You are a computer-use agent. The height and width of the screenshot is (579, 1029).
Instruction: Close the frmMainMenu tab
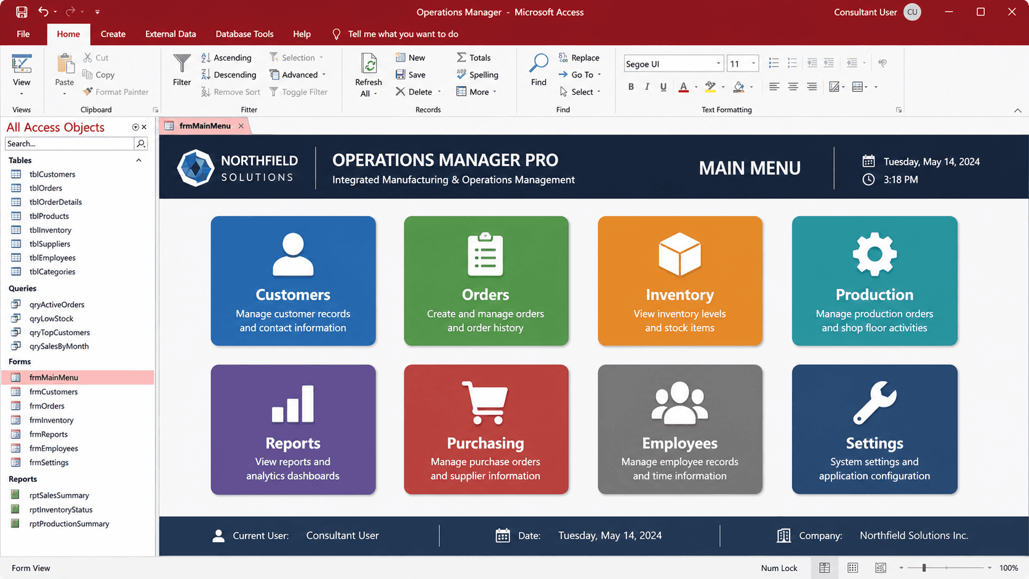241,126
